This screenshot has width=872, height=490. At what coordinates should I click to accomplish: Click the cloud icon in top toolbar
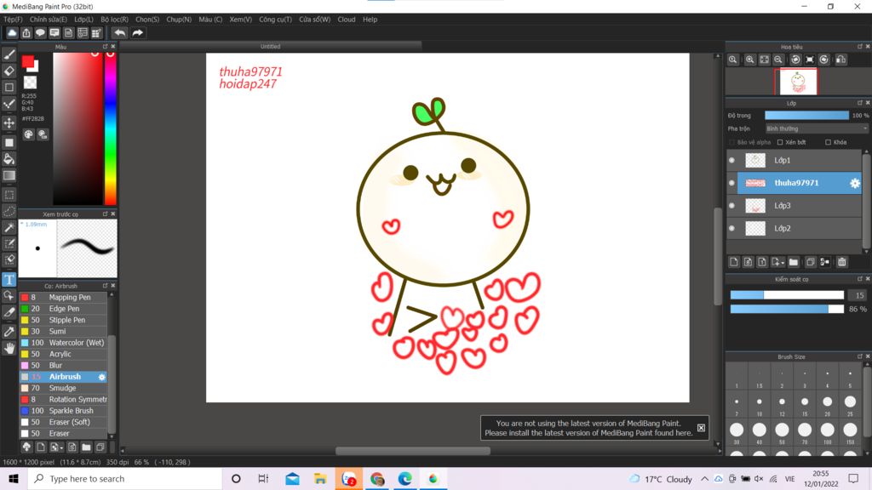click(x=12, y=33)
